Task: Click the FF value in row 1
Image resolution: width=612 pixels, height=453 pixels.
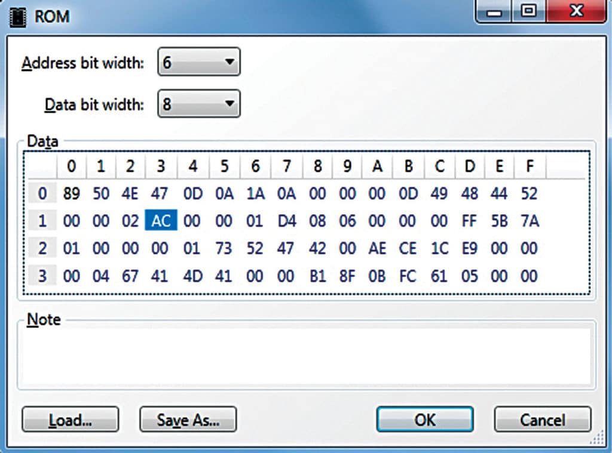Action: (x=469, y=220)
